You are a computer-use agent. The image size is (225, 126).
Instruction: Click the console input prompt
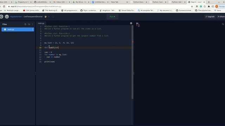(x=139, y=26)
